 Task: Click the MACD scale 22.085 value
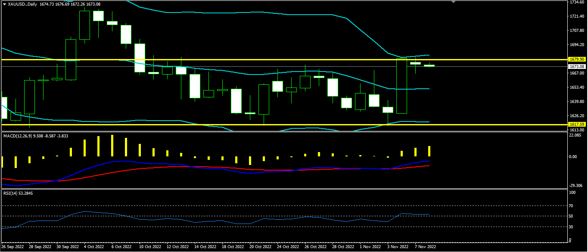coord(575,135)
